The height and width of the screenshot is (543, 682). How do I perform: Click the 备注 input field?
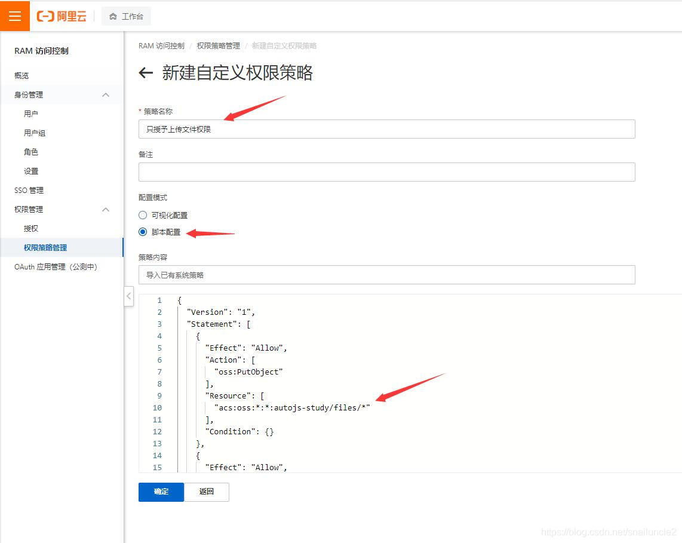(x=386, y=172)
